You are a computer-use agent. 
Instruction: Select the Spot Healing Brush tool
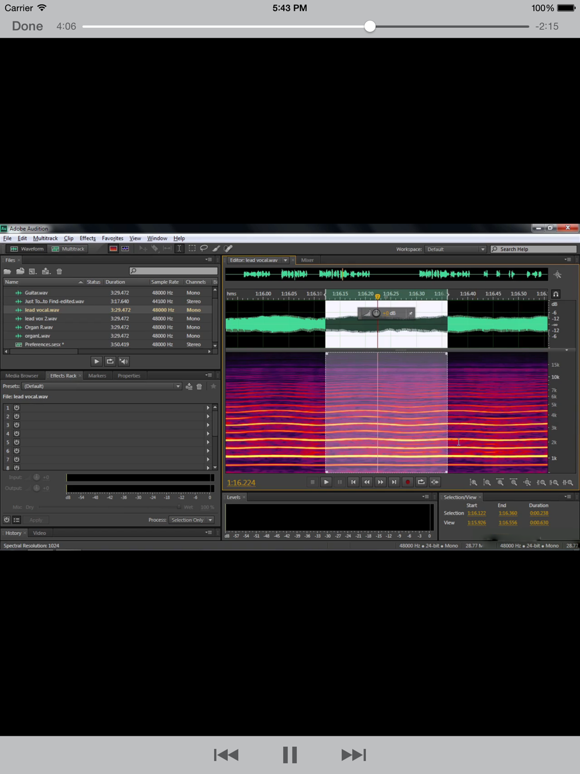[x=229, y=249]
